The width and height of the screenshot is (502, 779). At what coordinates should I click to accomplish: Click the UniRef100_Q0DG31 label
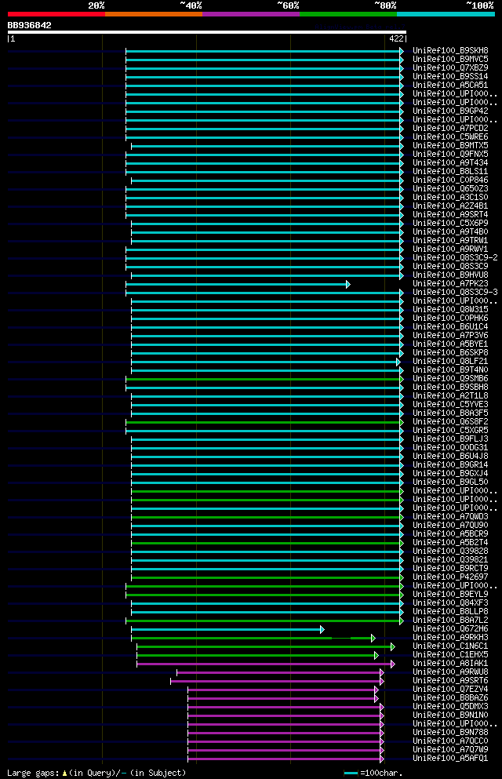pos(450,448)
